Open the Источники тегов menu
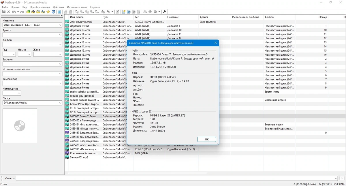The image size is (346, 186). pos(77,7)
